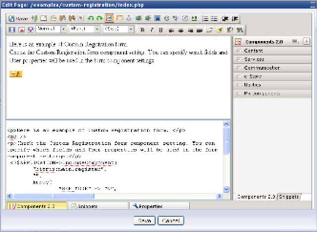317x232 pixels.
Task: Click the code pane scroll up arrow
Action: pos(226,124)
